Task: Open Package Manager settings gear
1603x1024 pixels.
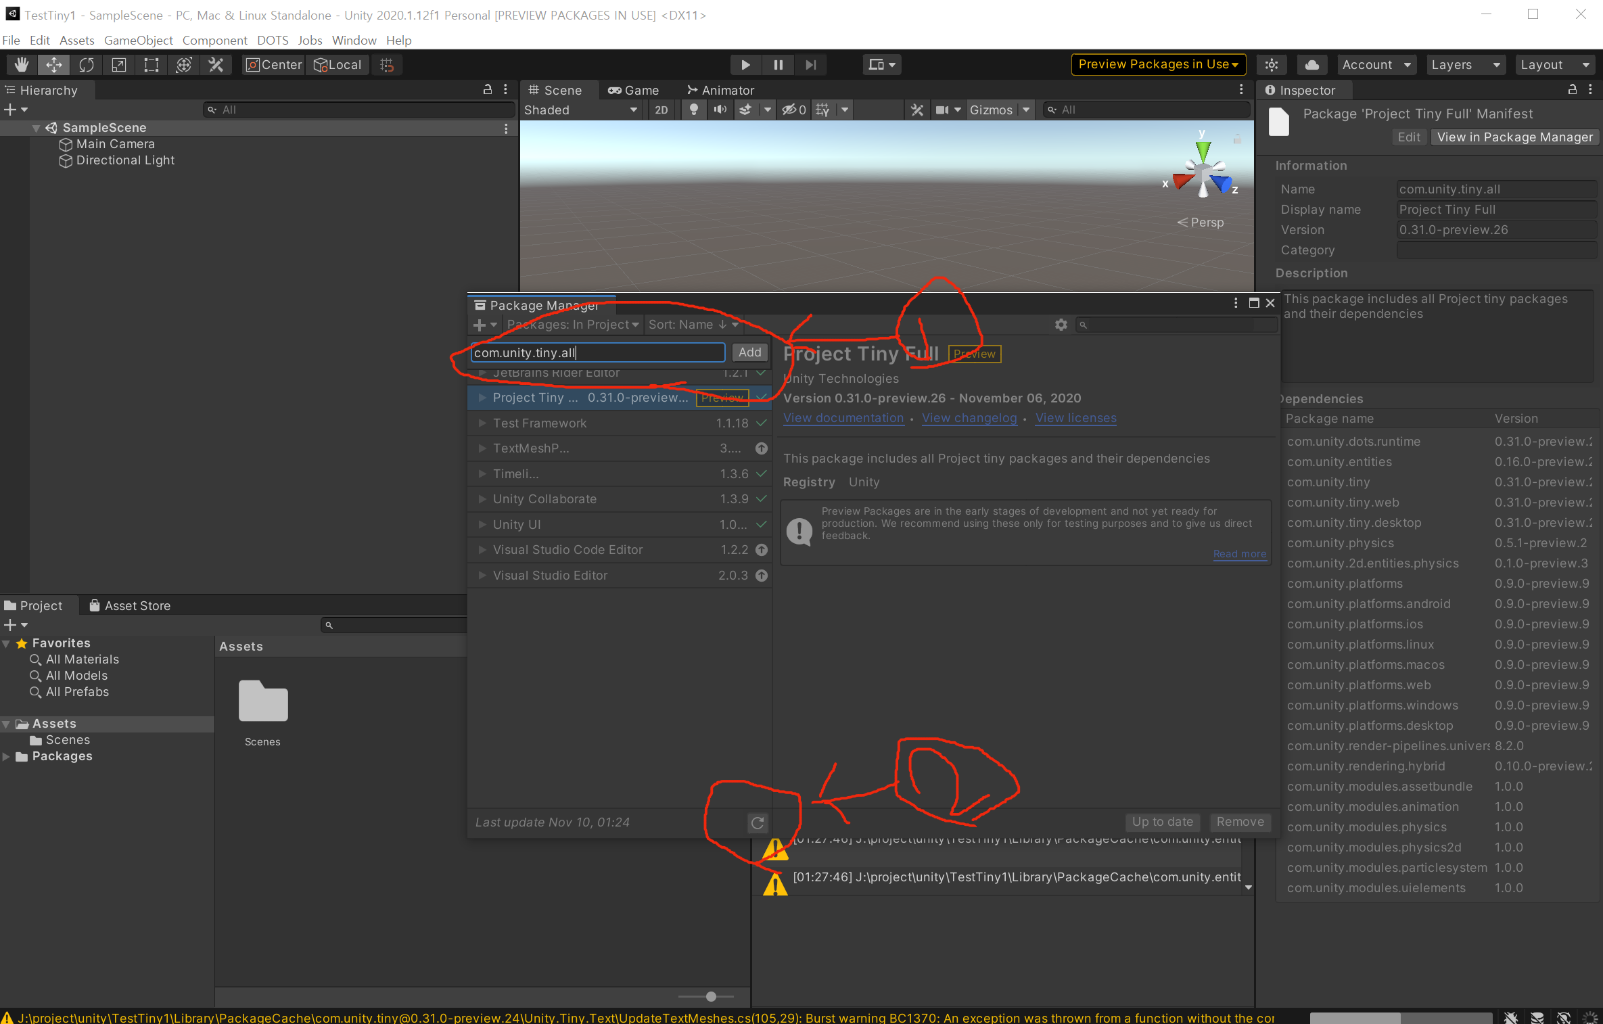Action: 1061,325
